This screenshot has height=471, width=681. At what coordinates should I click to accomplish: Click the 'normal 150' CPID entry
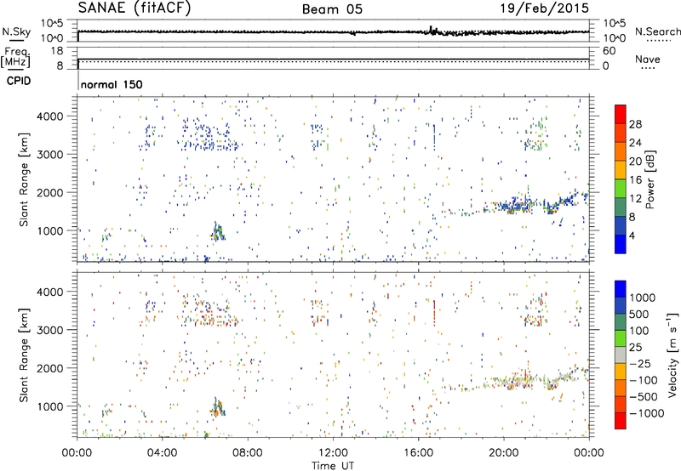pos(112,84)
